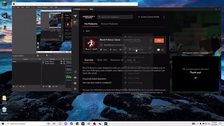Image resolution: width=224 pixels, height=126 pixels.
Task: Click the Search for modpacks field
Action: (x=115, y=17)
